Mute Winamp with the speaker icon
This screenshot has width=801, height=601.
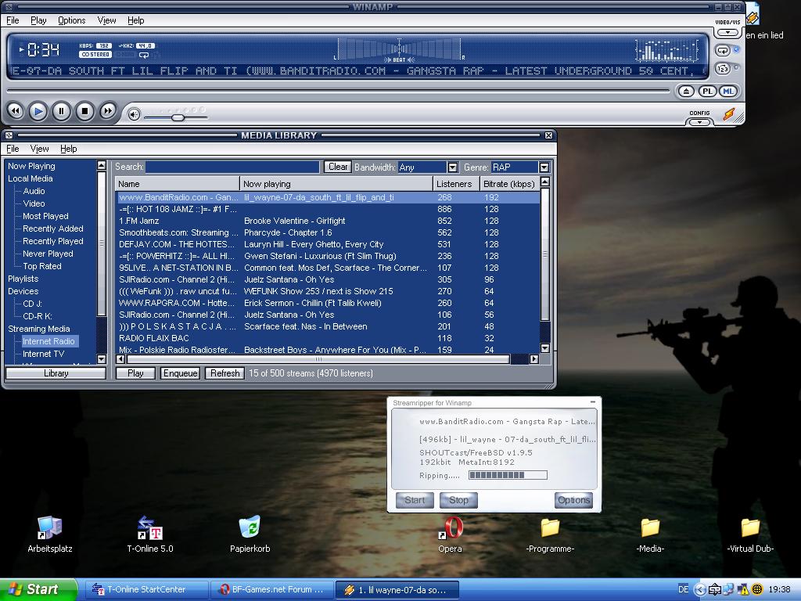[x=134, y=114]
